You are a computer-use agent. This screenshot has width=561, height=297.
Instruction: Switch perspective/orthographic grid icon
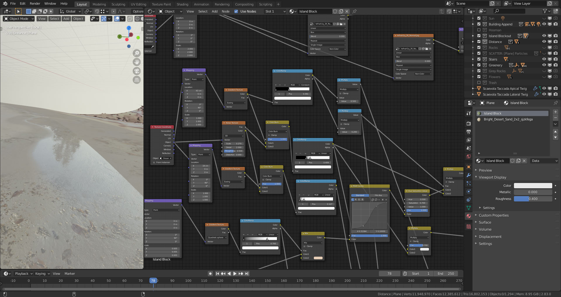[x=137, y=80]
